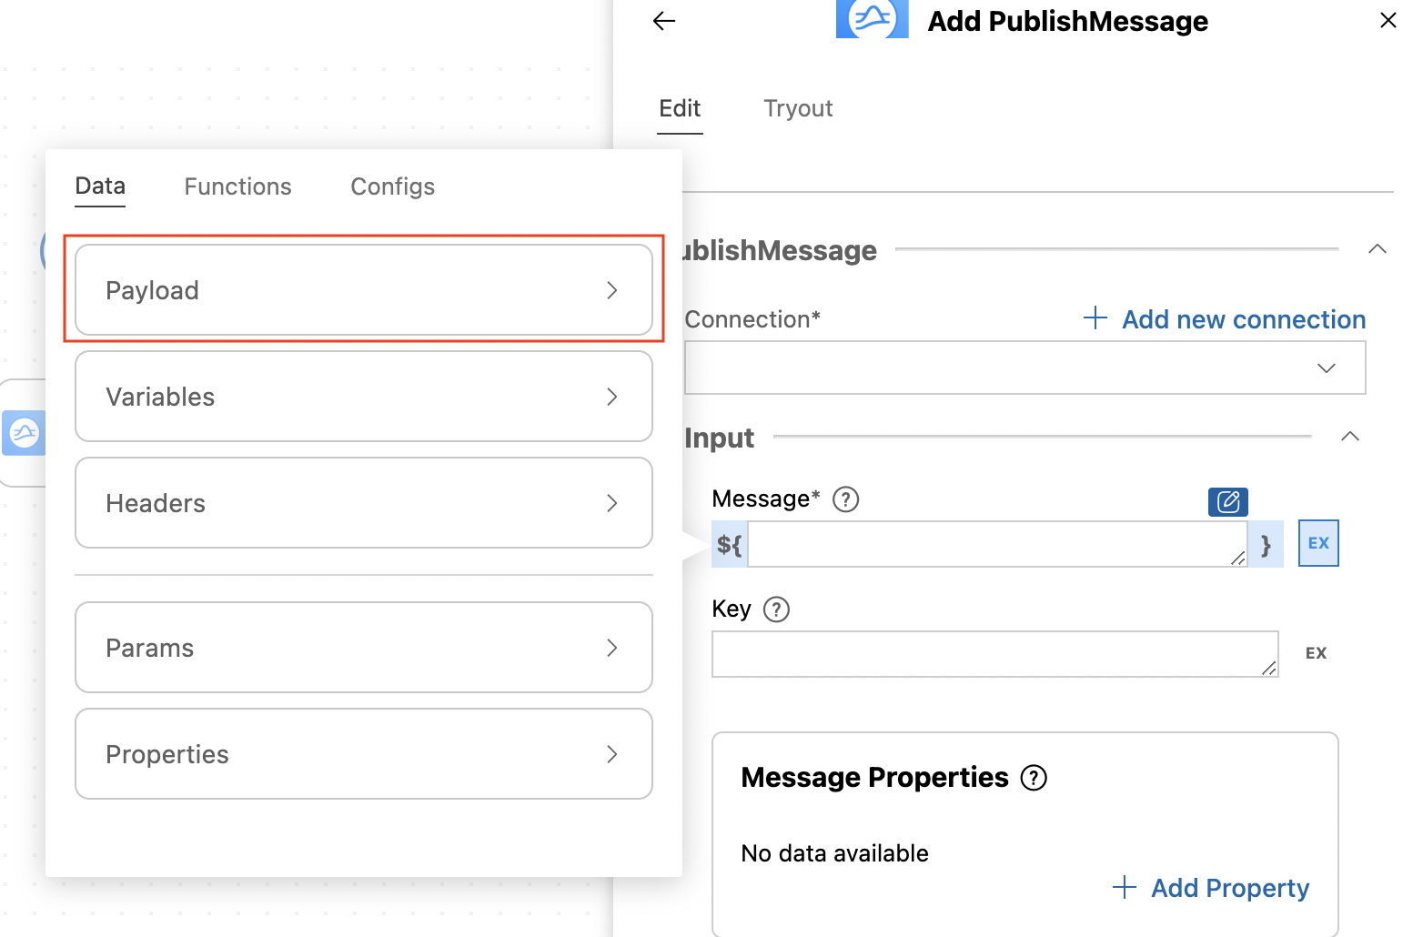Click the Add PublishMessage title
1423x937 pixels.
point(1068,21)
